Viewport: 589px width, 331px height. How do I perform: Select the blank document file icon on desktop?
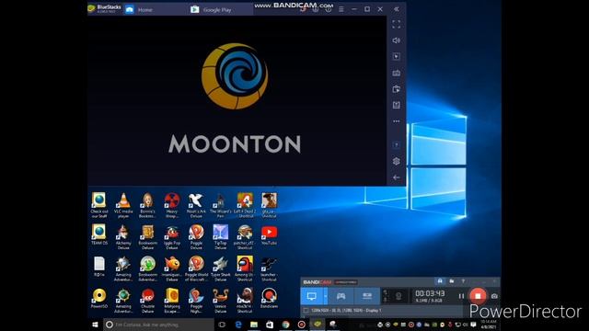pos(99,267)
